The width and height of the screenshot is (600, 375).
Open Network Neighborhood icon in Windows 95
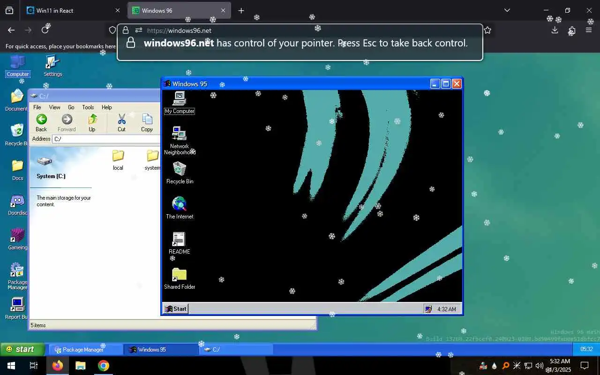pyautogui.click(x=180, y=140)
